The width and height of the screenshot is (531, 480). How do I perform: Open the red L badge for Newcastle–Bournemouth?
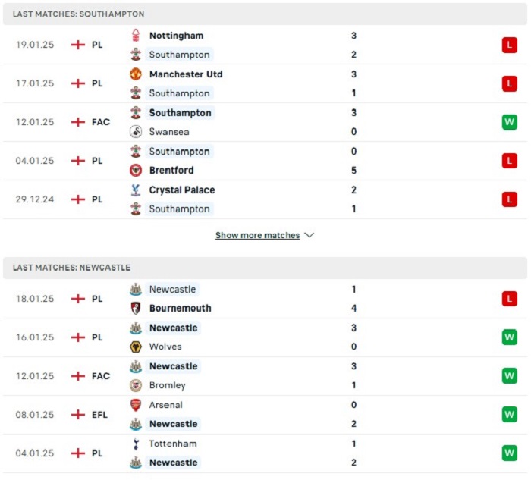509,299
